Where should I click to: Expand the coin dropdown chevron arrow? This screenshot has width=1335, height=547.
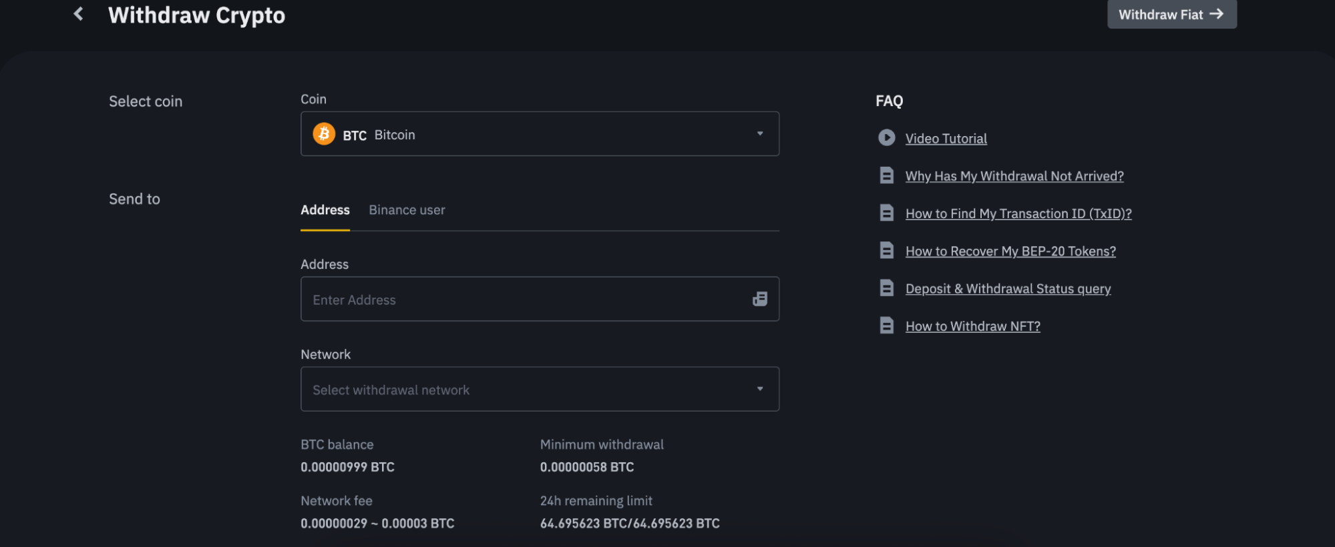pos(759,133)
